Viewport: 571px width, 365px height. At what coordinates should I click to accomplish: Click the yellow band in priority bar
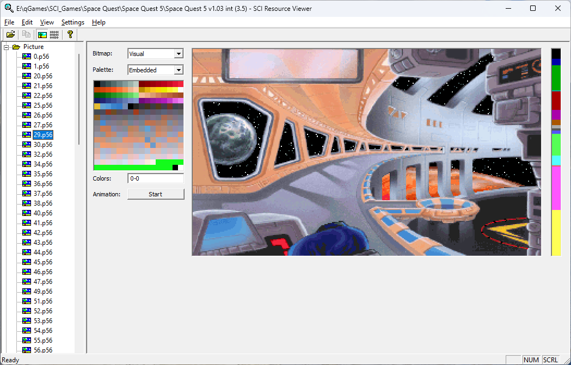click(x=556, y=233)
